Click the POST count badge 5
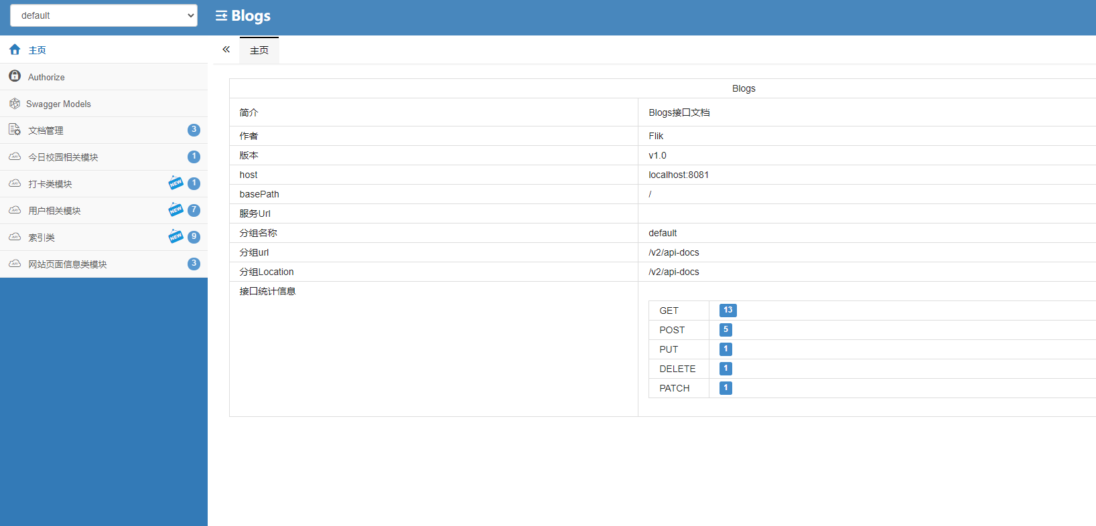 point(726,329)
